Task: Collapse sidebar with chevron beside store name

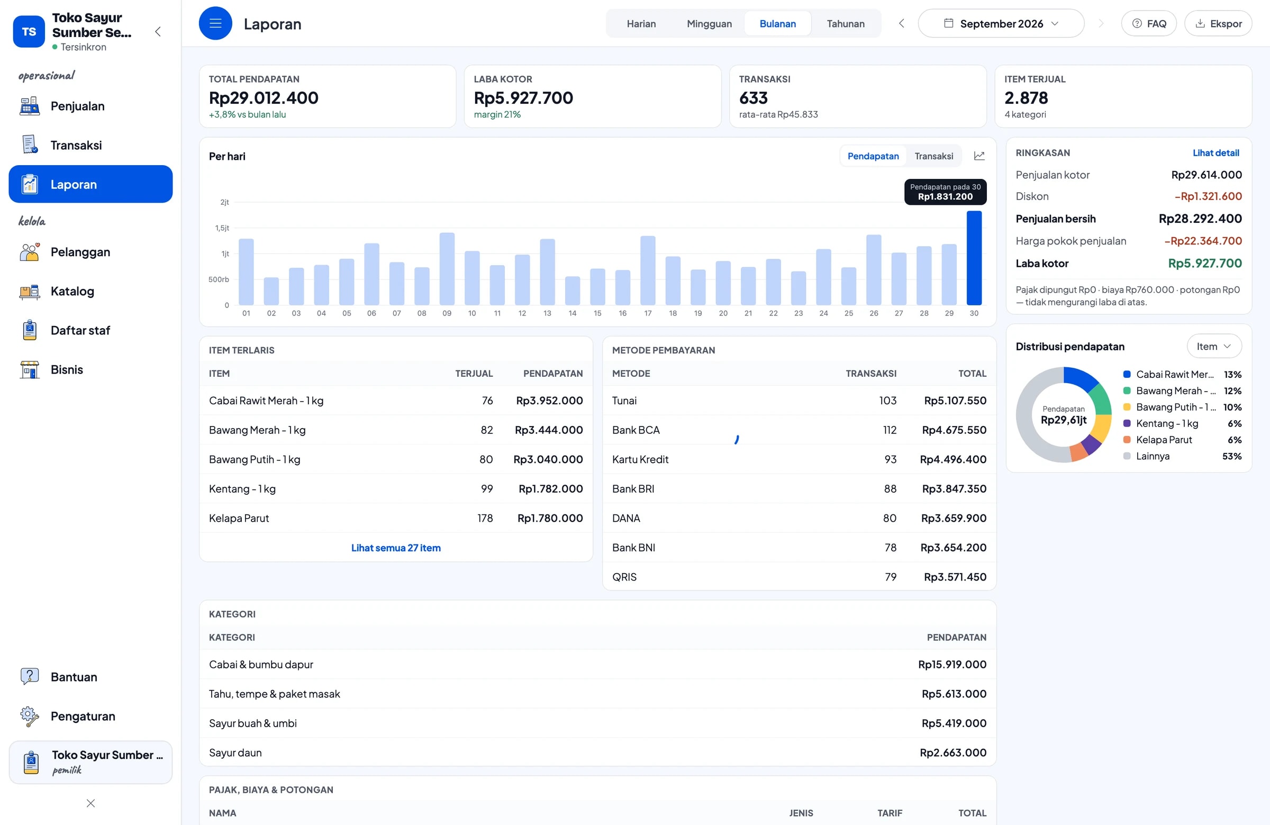Action: (x=158, y=31)
